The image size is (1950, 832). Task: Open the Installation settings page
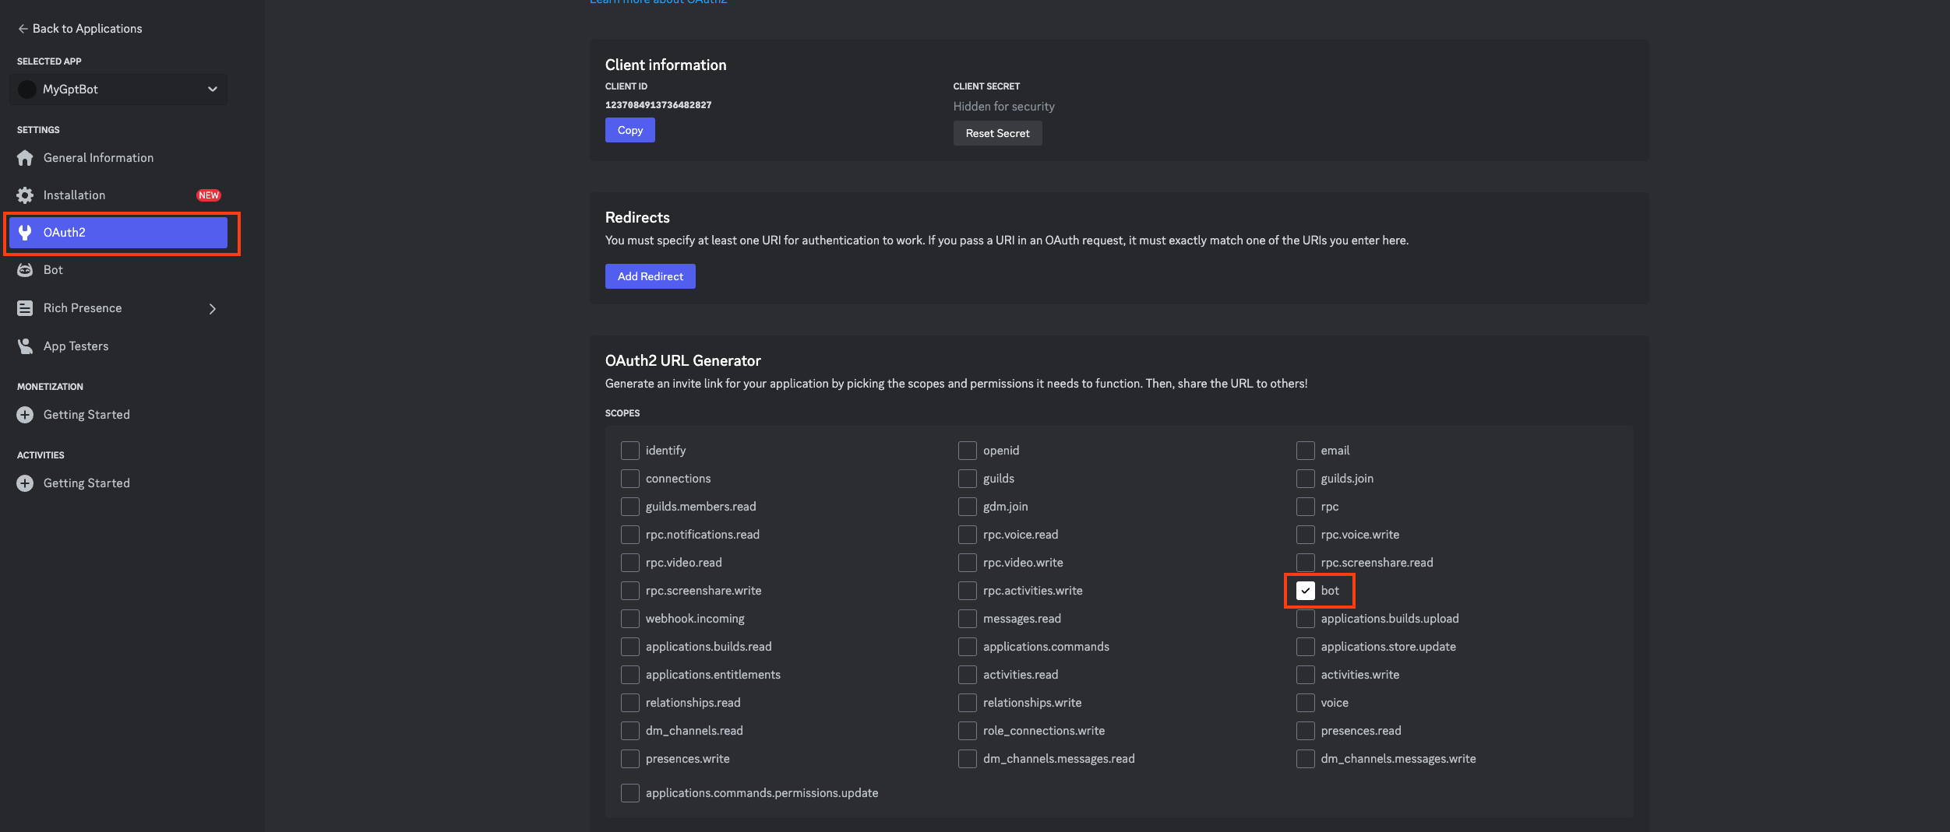point(118,195)
